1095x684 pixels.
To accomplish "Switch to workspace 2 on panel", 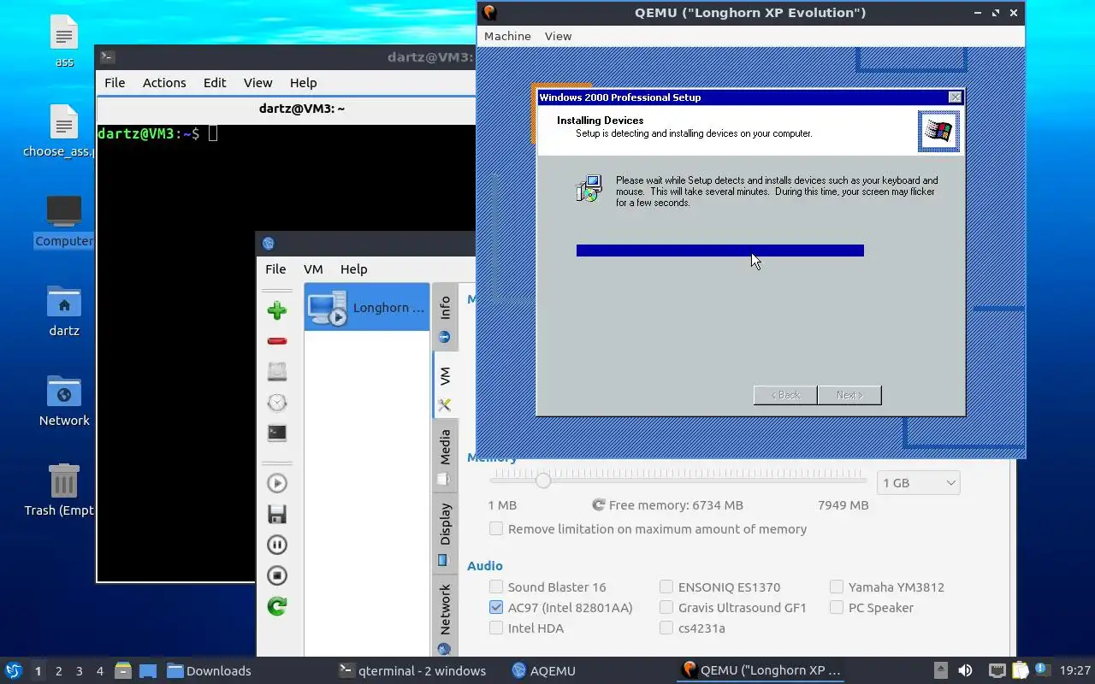I will click(x=58, y=671).
